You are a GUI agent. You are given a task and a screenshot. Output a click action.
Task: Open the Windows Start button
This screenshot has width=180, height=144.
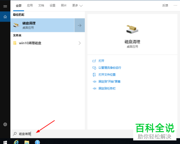(x=5, y=142)
